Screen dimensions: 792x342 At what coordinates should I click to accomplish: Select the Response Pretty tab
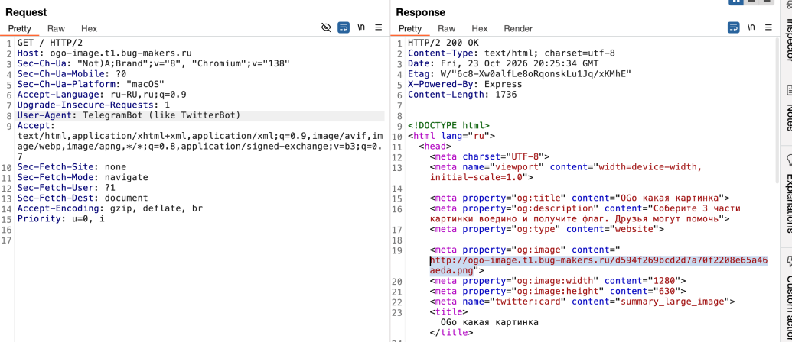tap(409, 29)
